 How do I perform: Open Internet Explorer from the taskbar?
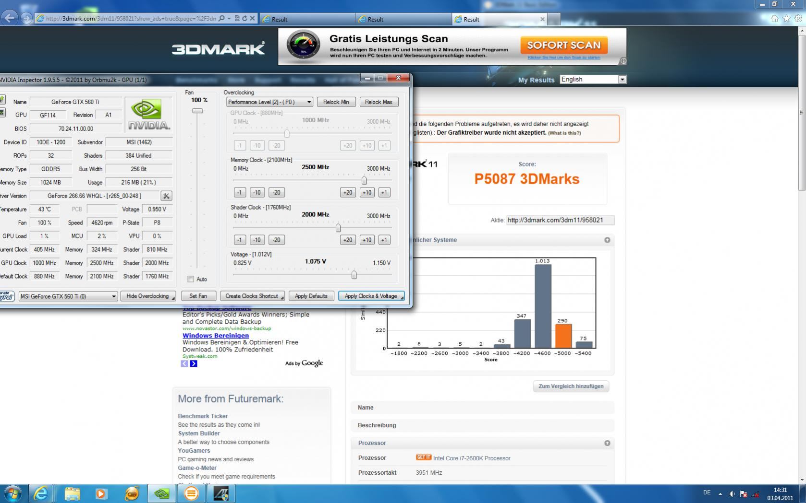point(41,493)
